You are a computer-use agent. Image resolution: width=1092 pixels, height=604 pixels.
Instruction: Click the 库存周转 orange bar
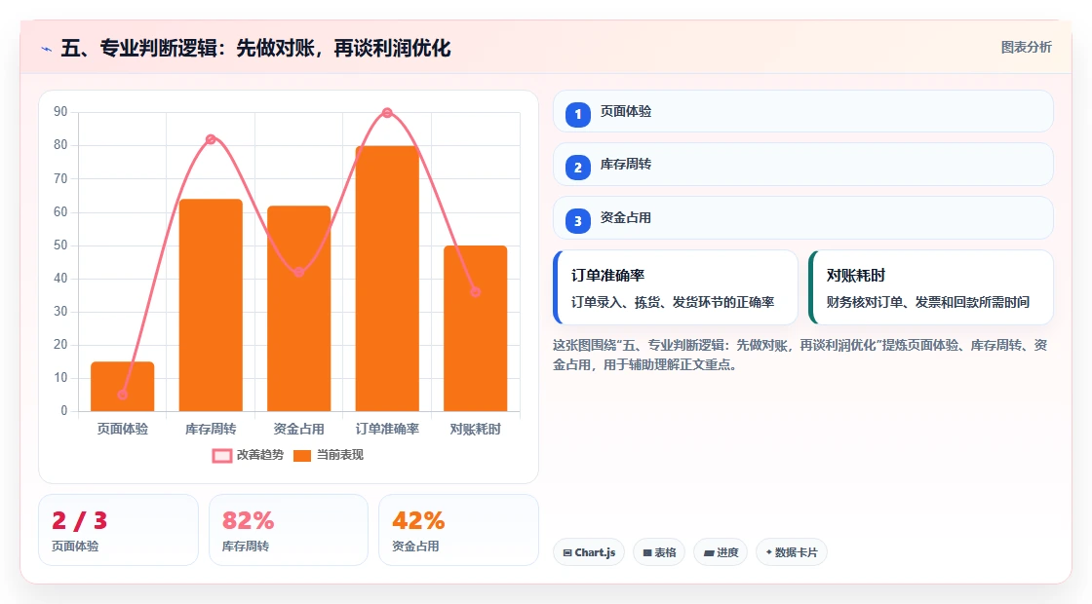tap(211, 305)
